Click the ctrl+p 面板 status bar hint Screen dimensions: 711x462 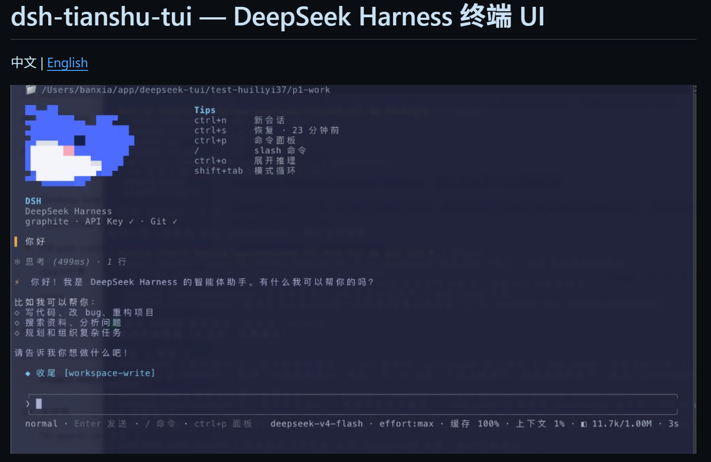[223, 423]
